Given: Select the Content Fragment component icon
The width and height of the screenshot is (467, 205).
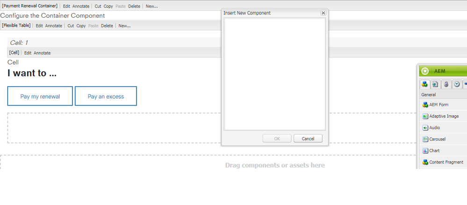Looking at the screenshot, I should [425, 162].
